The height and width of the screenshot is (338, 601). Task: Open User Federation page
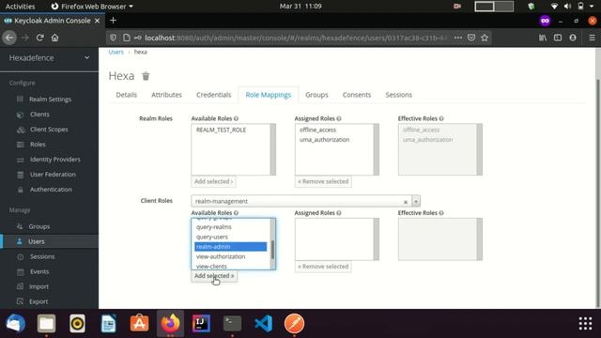[x=53, y=174]
